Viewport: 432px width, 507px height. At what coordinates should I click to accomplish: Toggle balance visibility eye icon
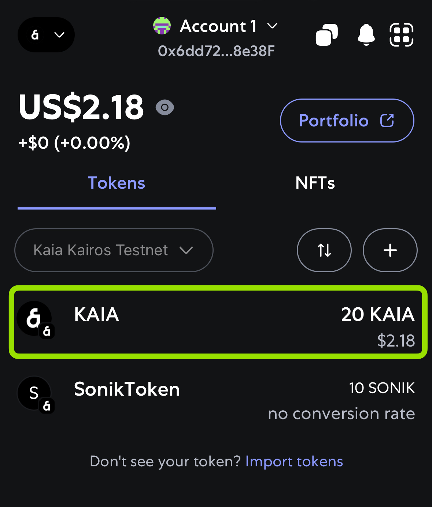pos(165,107)
